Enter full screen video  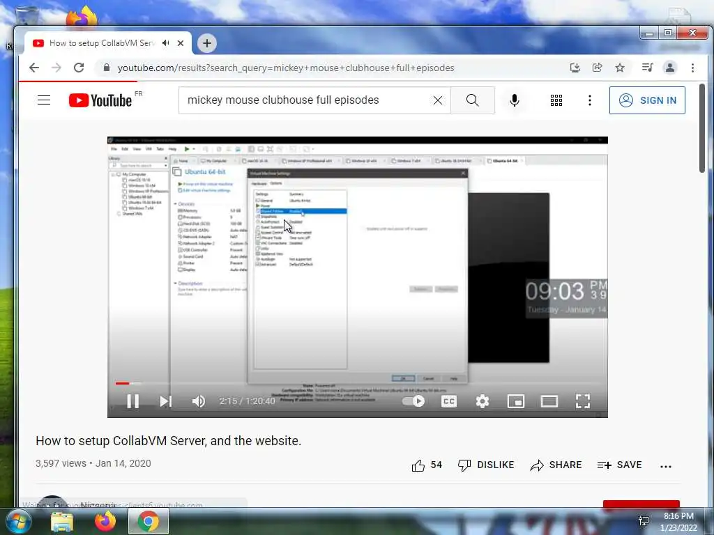583,401
